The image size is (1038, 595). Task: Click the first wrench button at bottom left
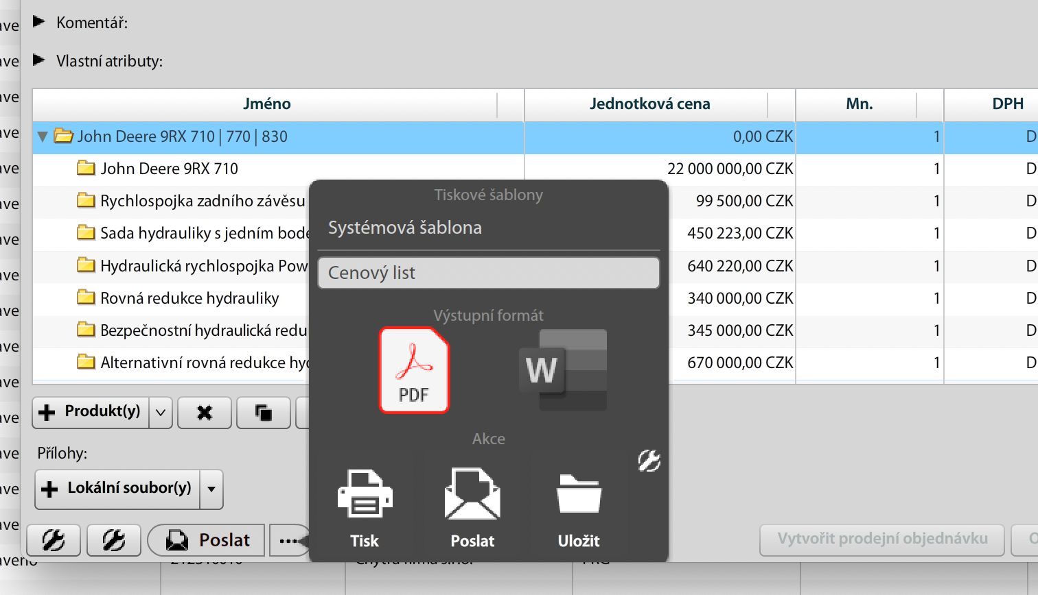click(54, 541)
